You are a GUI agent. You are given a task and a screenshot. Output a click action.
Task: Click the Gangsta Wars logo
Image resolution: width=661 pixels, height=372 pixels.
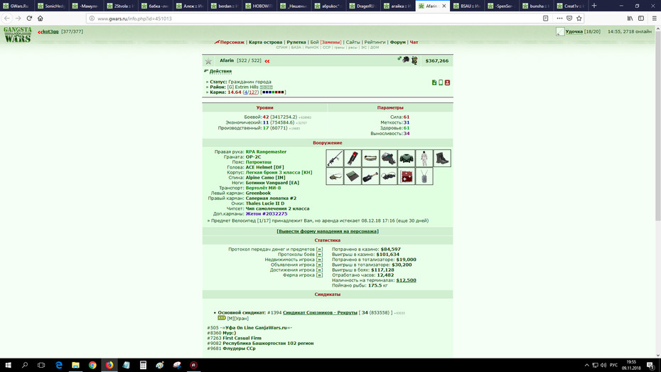tap(17, 35)
